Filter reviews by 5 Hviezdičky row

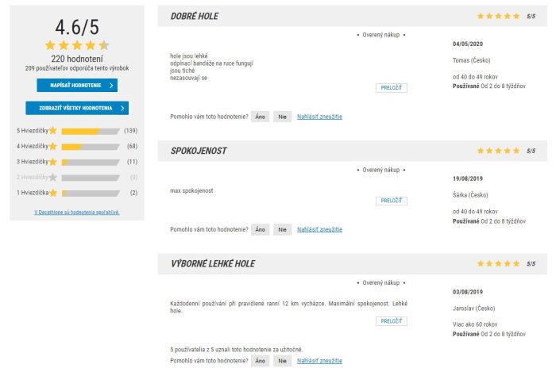point(33,130)
